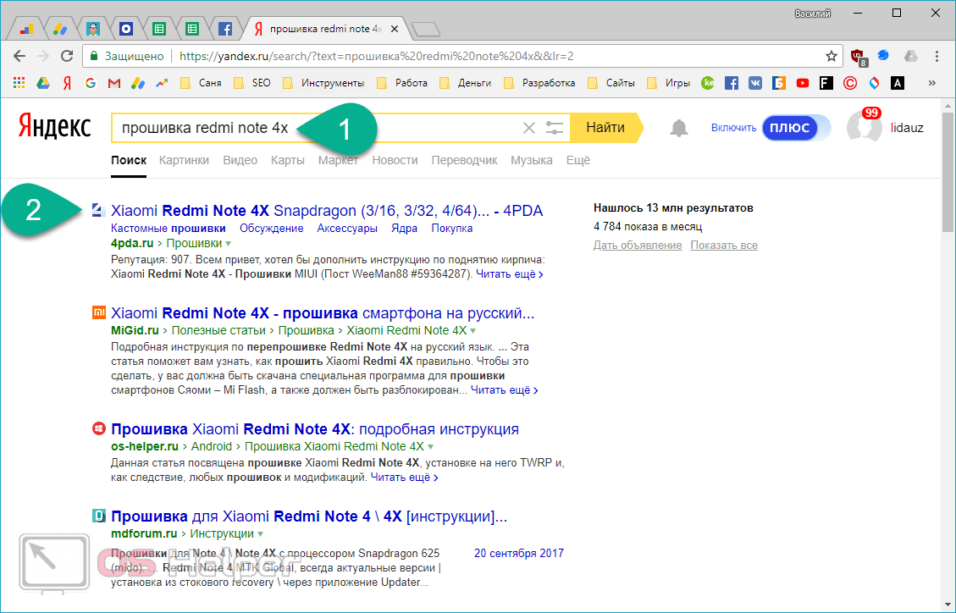Viewport: 956px width, 613px height.
Task: Click the Яндекс logo
Action: tap(54, 127)
